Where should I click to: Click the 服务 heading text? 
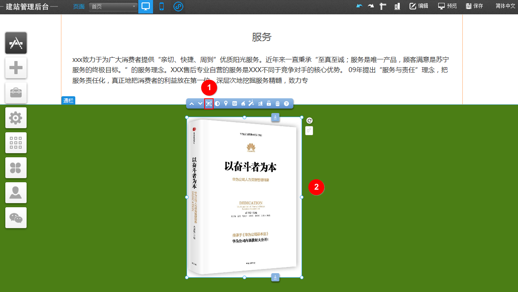[x=262, y=37]
